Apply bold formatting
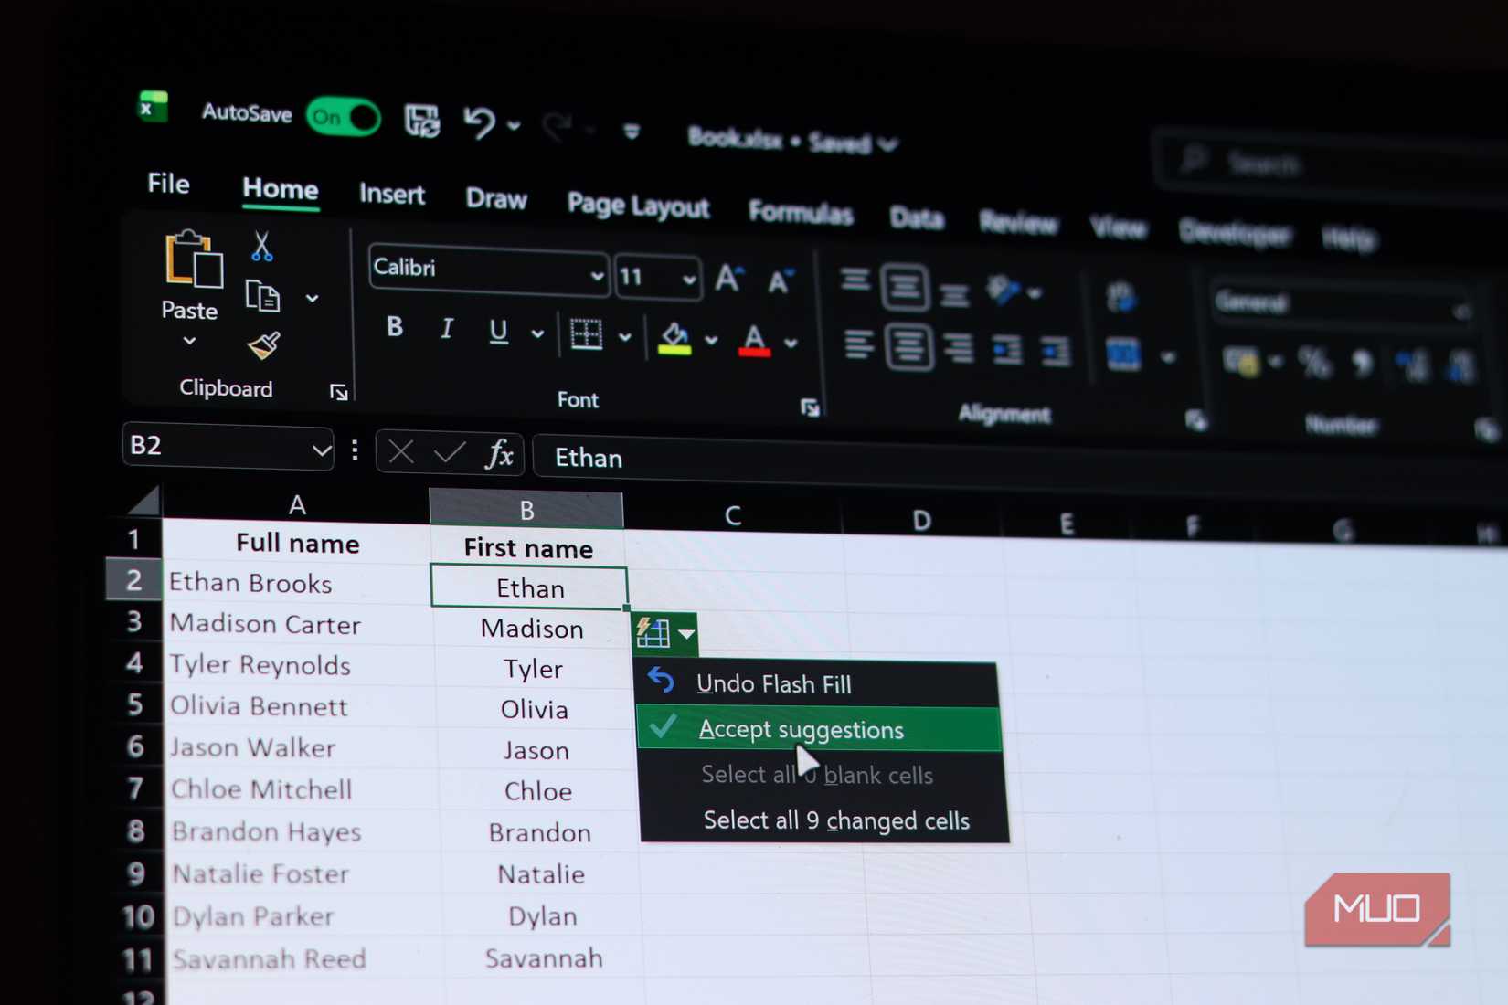This screenshot has height=1005, width=1508. click(394, 327)
